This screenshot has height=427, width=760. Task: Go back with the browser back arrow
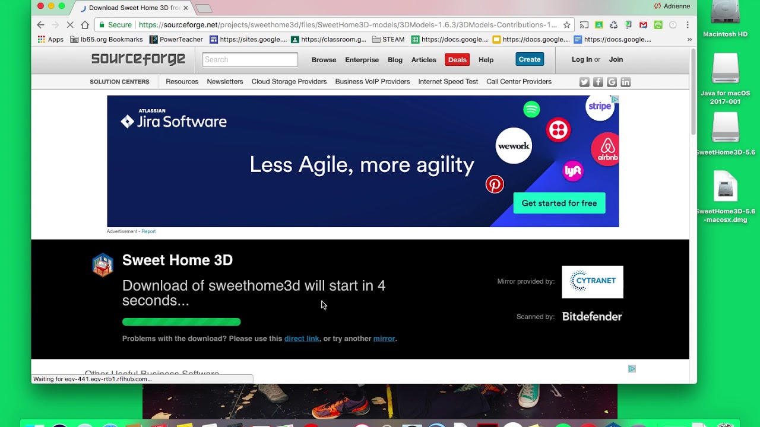[x=40, y=25]
